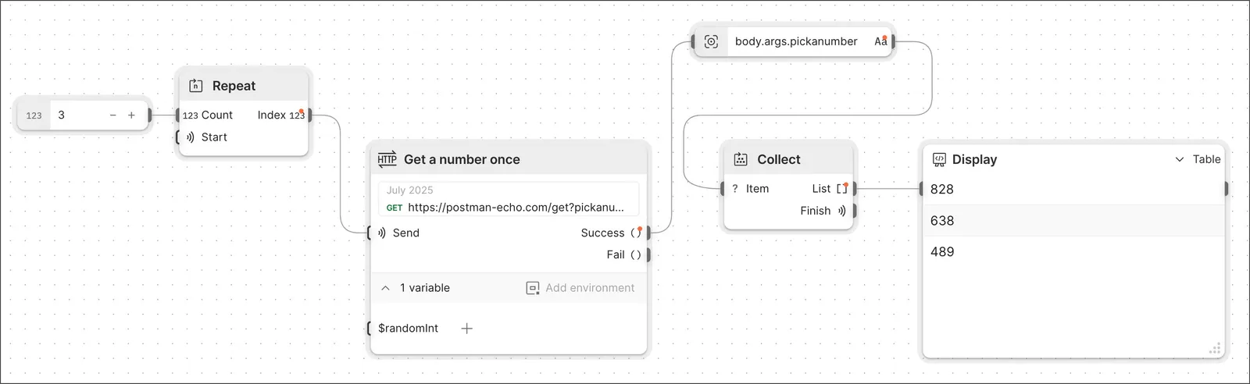
Task: Select the 638 row in Display table
Action: 1073,221
